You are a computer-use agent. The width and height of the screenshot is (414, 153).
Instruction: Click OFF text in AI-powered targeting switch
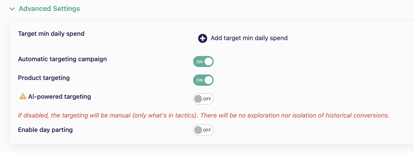click(207, 99)
